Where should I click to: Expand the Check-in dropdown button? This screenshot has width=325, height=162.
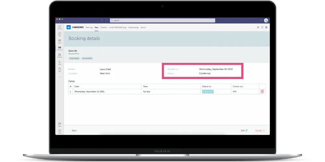tap(208, 92)
